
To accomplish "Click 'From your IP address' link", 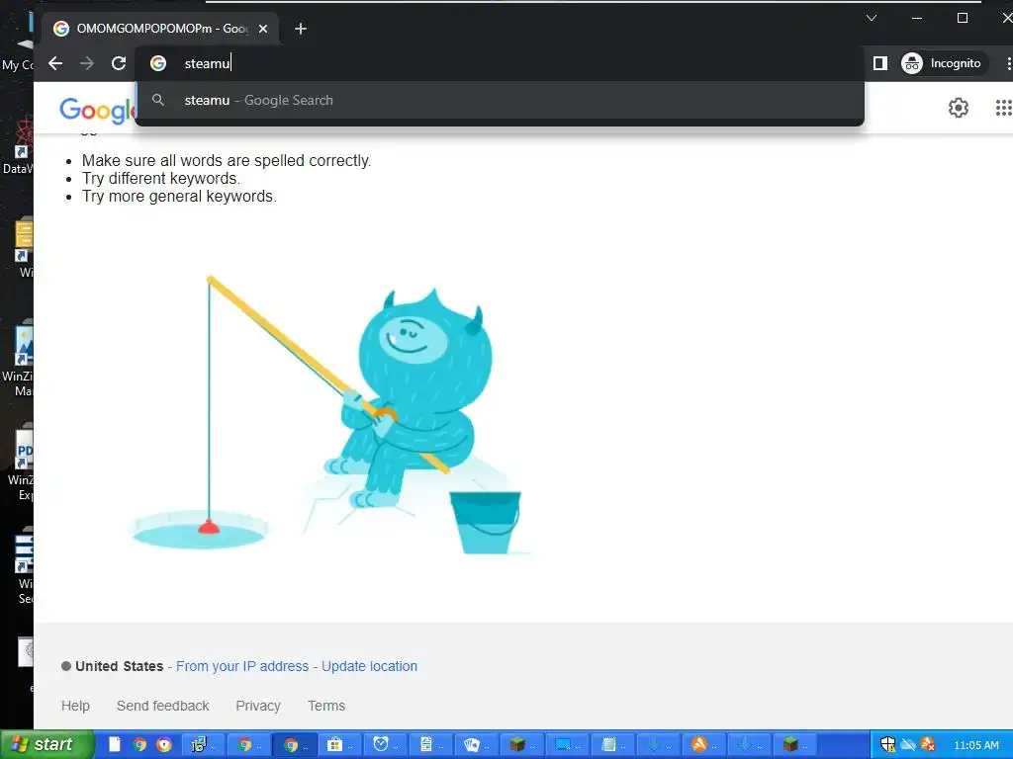I will (242, 666).
